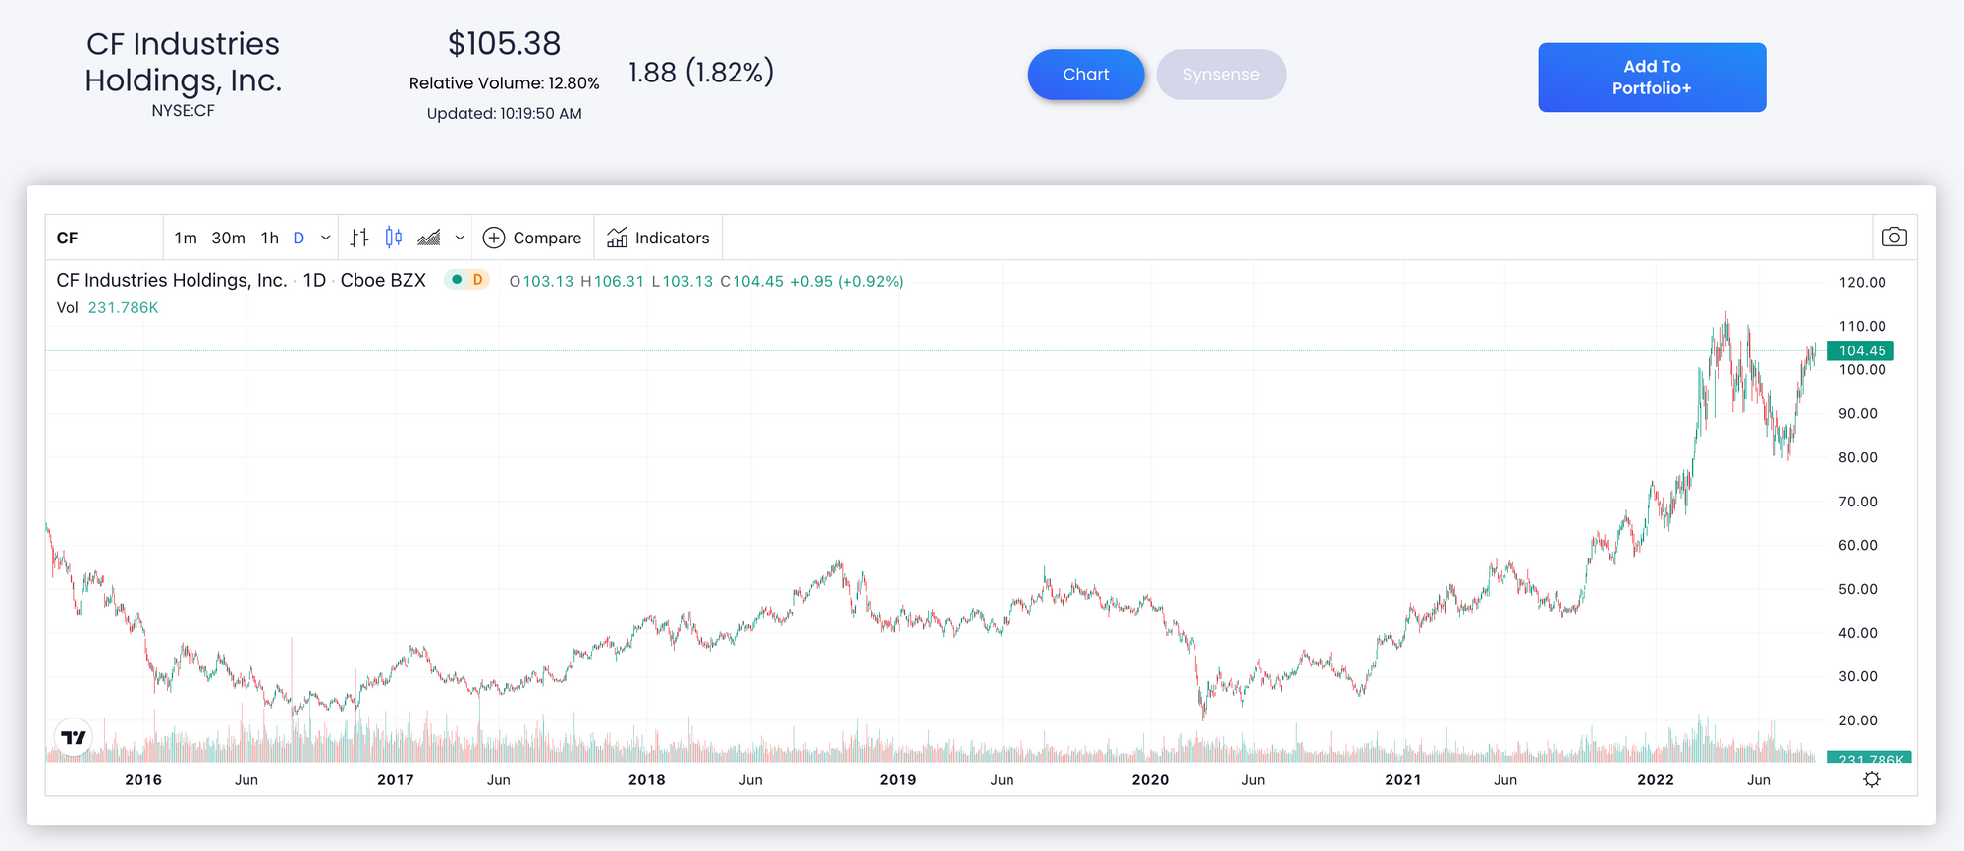Click the Cboe BZX exchange label
The image size is (1964, 851).
coord(383,280)
